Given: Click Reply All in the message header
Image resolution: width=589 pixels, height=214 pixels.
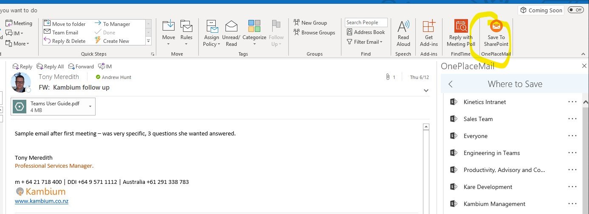Looking at the screenshot, I should pyautogui.click(x=50, y=67).
